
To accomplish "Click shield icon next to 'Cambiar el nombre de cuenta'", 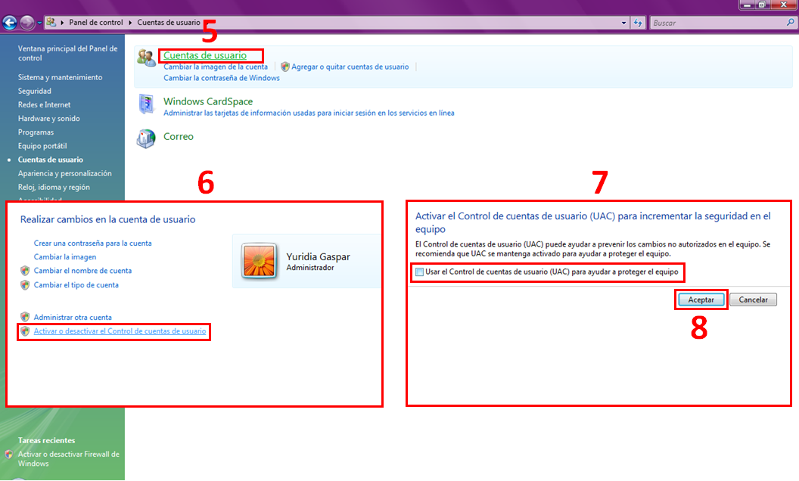I will tap(25, 271).
